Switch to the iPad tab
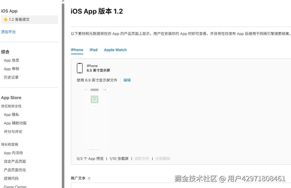Image resolution: width=291 pixels, height=188 pixels. tap(93, 50)
